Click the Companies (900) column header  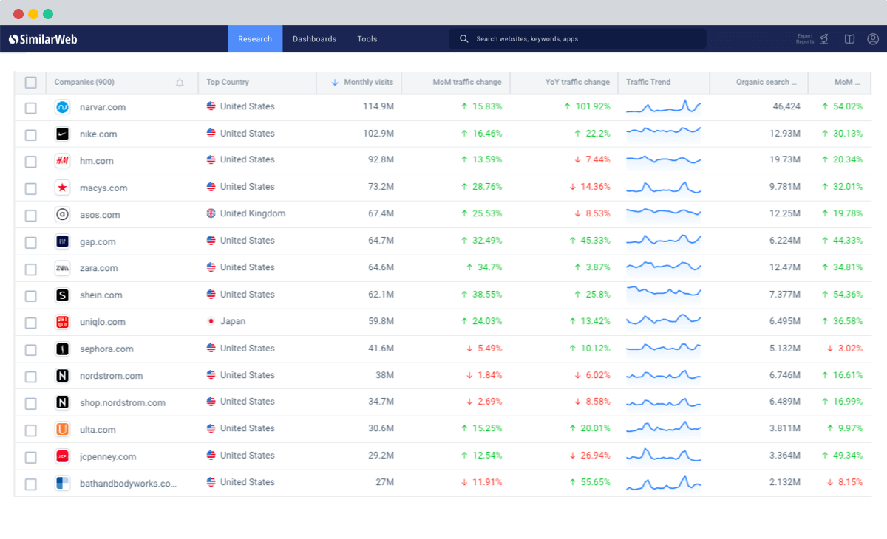click(x=84, y=83)
